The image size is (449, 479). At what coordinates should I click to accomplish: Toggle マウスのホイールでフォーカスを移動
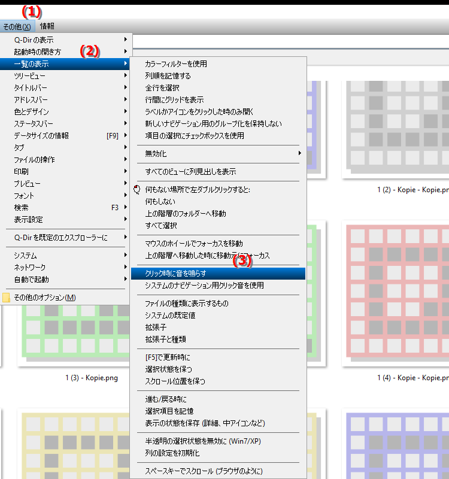[218, 243]
